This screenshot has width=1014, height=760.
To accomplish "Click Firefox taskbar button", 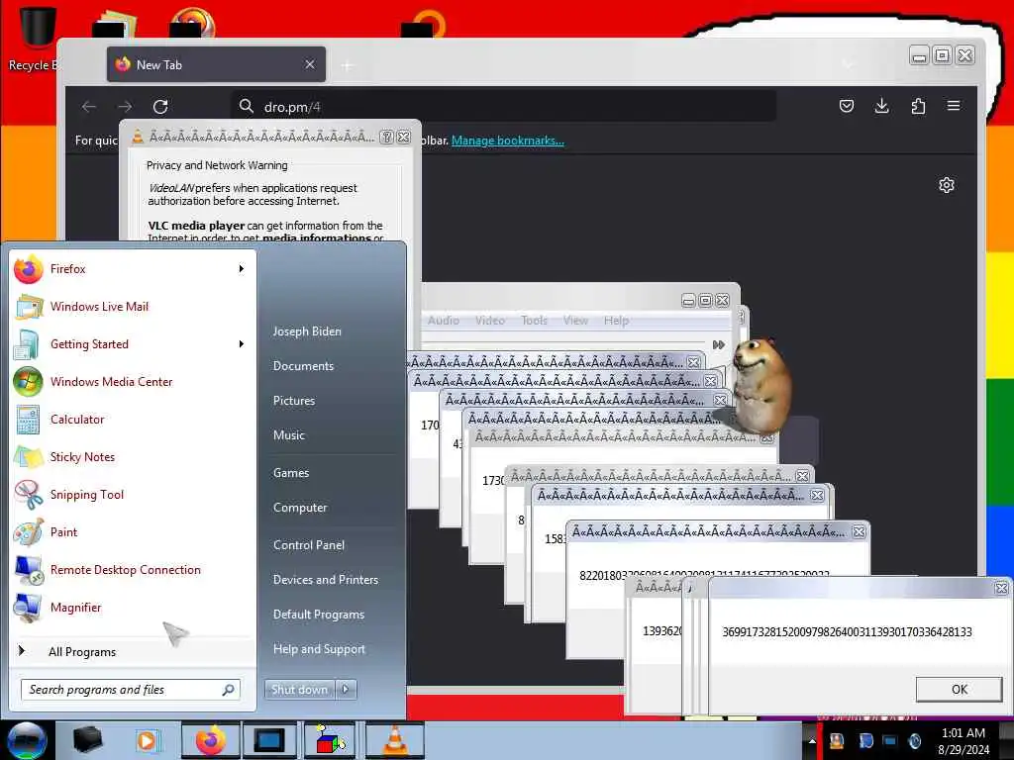I will (x=211, y=740).
